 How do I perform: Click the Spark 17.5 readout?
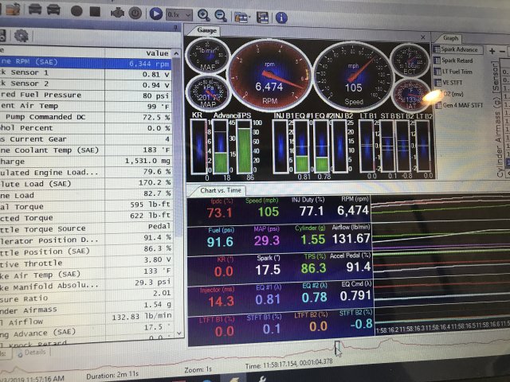(x=268, y=267)
